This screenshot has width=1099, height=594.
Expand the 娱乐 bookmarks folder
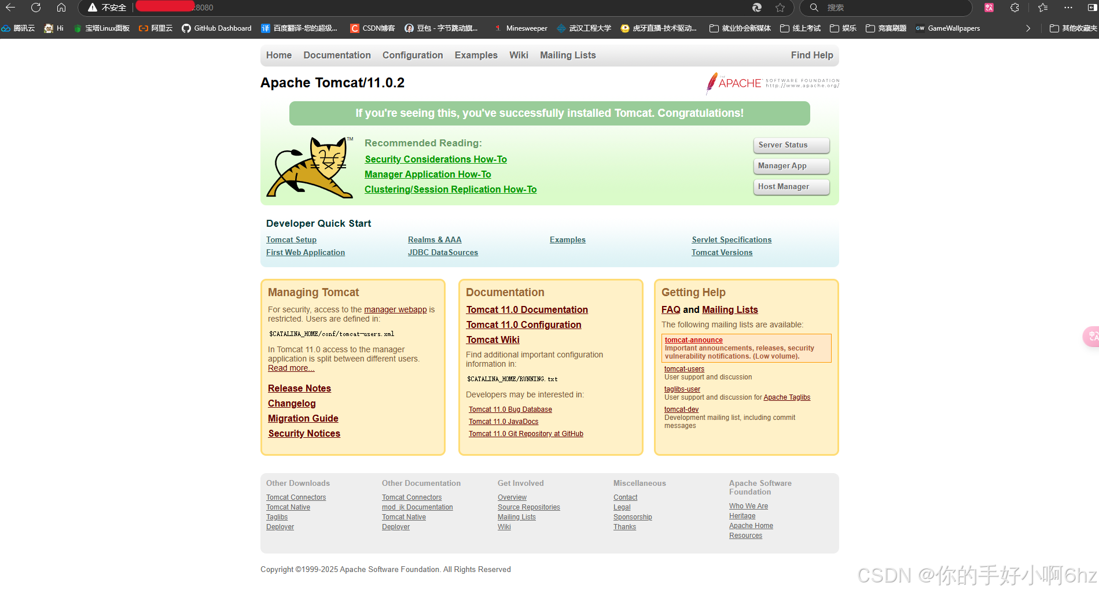pyautogui.click(x=843, y=28)
